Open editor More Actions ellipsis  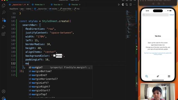(x=134, y=5)
